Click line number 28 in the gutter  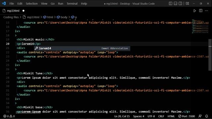pyautogui.click(x=8, y=78)
